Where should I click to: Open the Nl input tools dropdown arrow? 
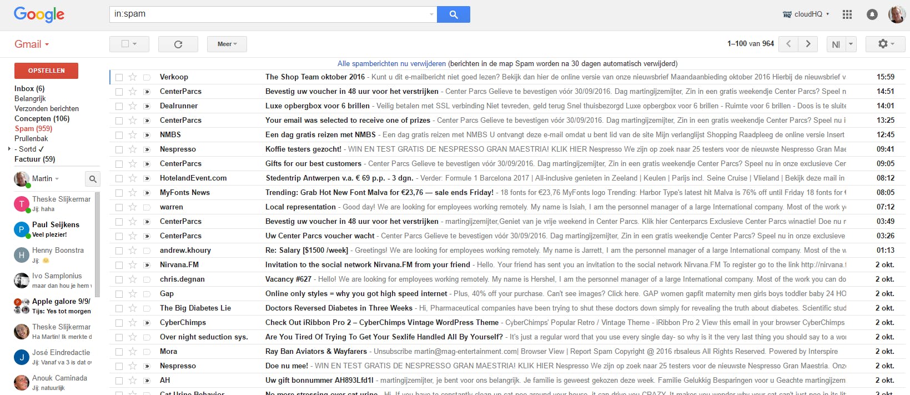(x=851, y=44)
